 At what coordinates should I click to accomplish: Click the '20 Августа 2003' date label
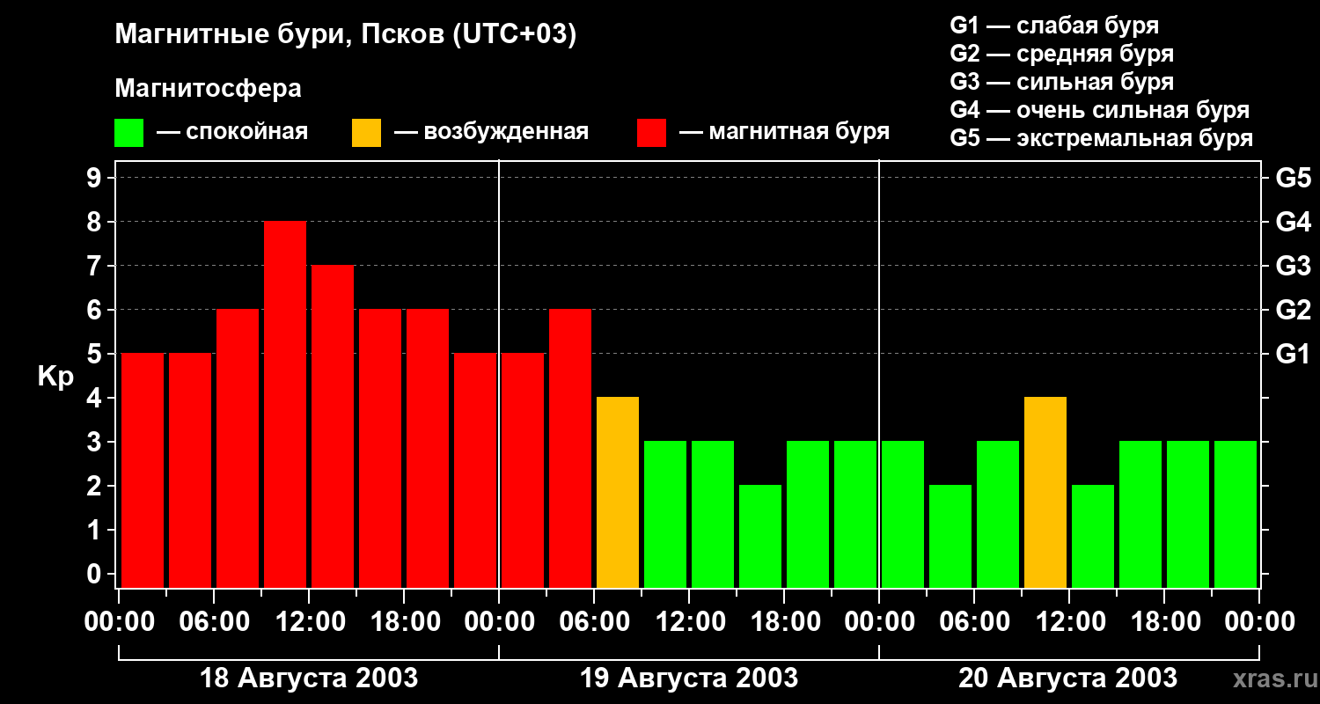[1068, 678]
